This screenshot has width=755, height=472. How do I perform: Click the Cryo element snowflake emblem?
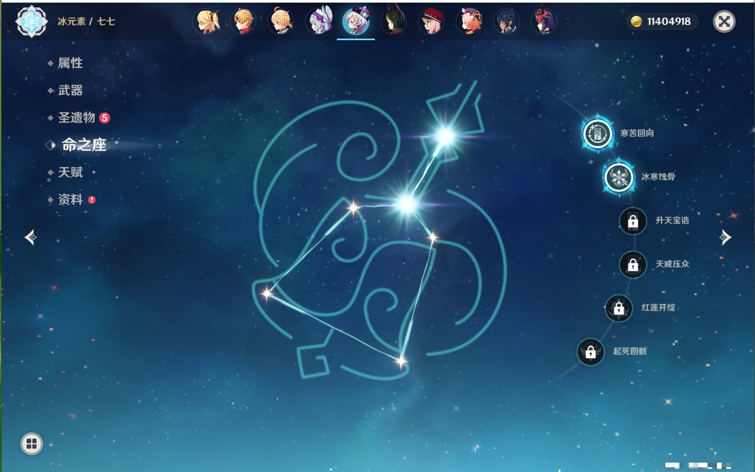32,21
